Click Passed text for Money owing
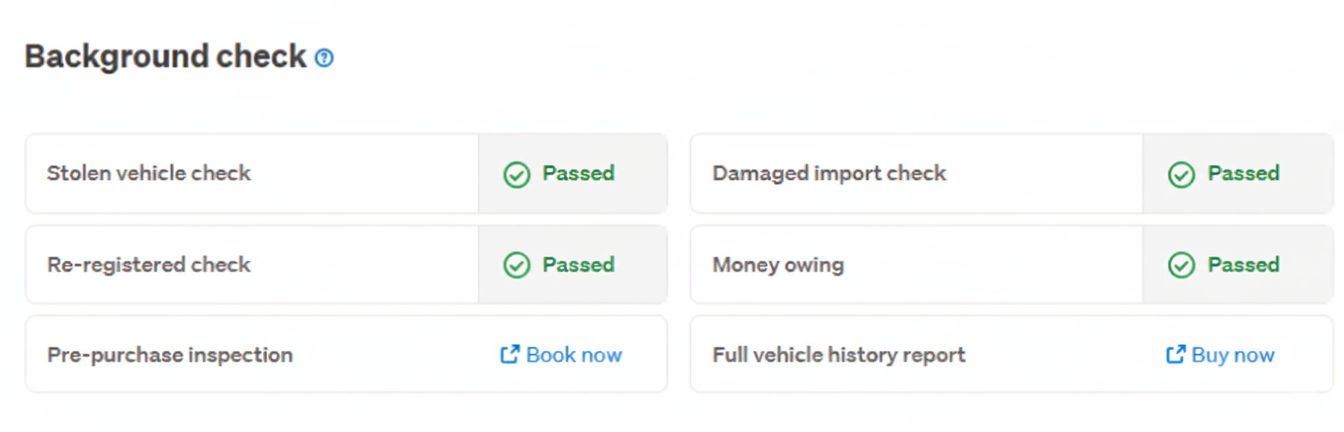1344x432 pixels. tap(1243, 265)
